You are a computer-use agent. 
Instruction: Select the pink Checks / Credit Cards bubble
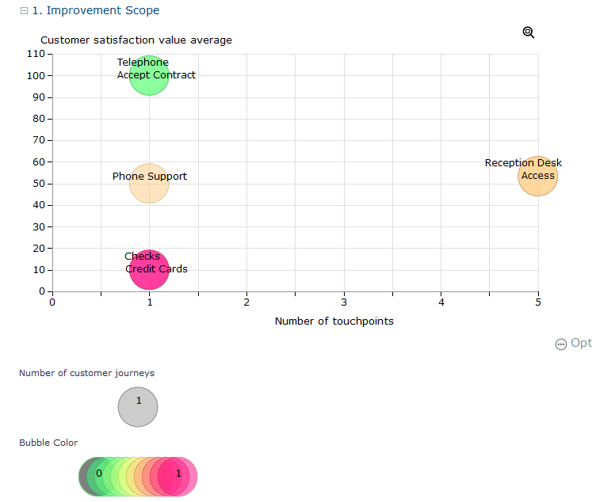pyautogui.click(x=149, y=269)
